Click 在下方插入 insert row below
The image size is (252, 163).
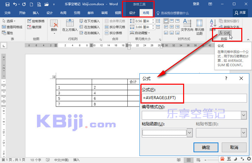tap(90, 21)
